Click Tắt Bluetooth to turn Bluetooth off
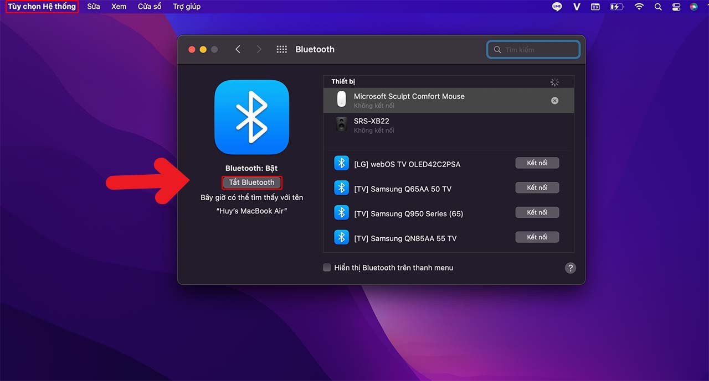 [x=252, y=182]
